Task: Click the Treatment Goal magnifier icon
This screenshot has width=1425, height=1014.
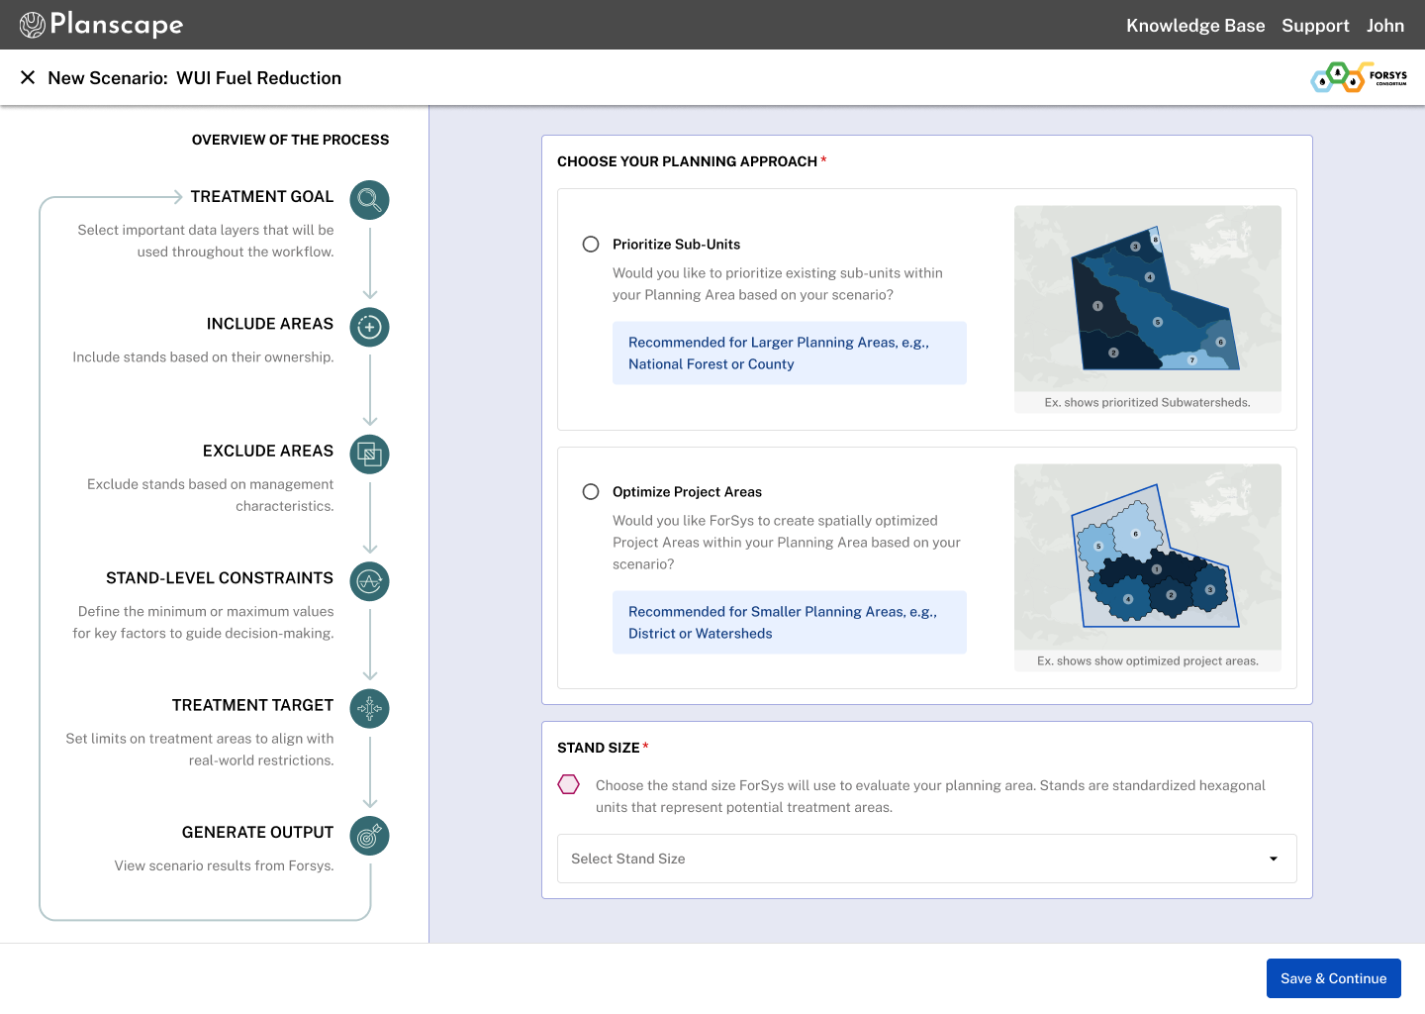Action: coord(369,200)
